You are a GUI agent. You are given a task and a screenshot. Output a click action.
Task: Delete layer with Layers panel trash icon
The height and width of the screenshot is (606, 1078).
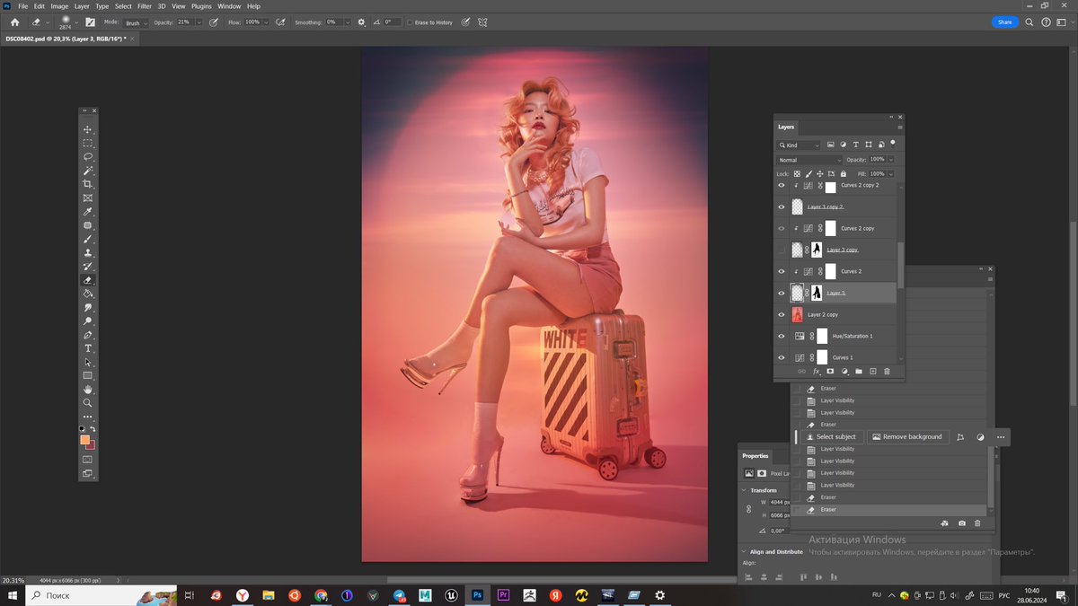[887, 371]
